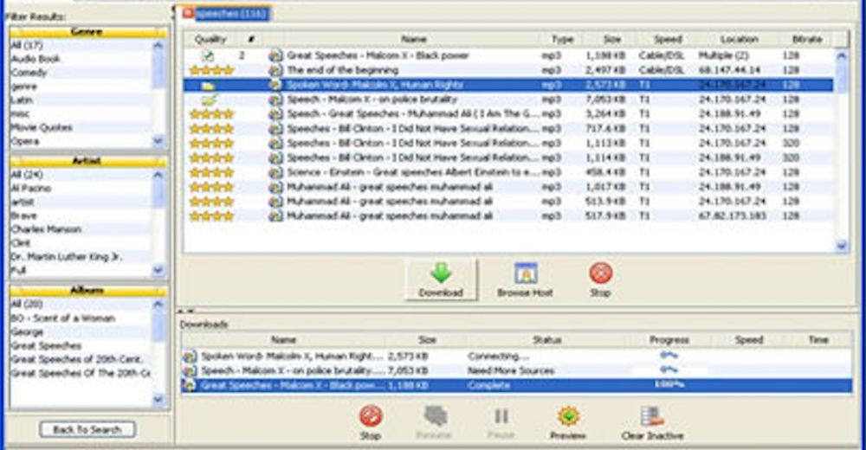Select the Need More Sources download row
Viewport: 866px width, 450px height.
click(516, 370)
